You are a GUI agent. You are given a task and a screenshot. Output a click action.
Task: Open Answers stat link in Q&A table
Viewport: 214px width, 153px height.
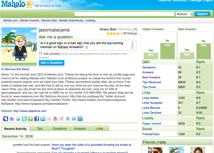tap(148, 72)
